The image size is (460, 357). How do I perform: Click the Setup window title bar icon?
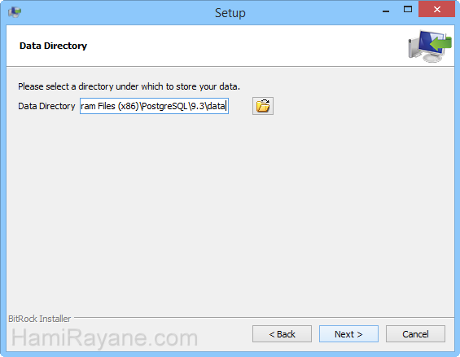coord(15,12)
